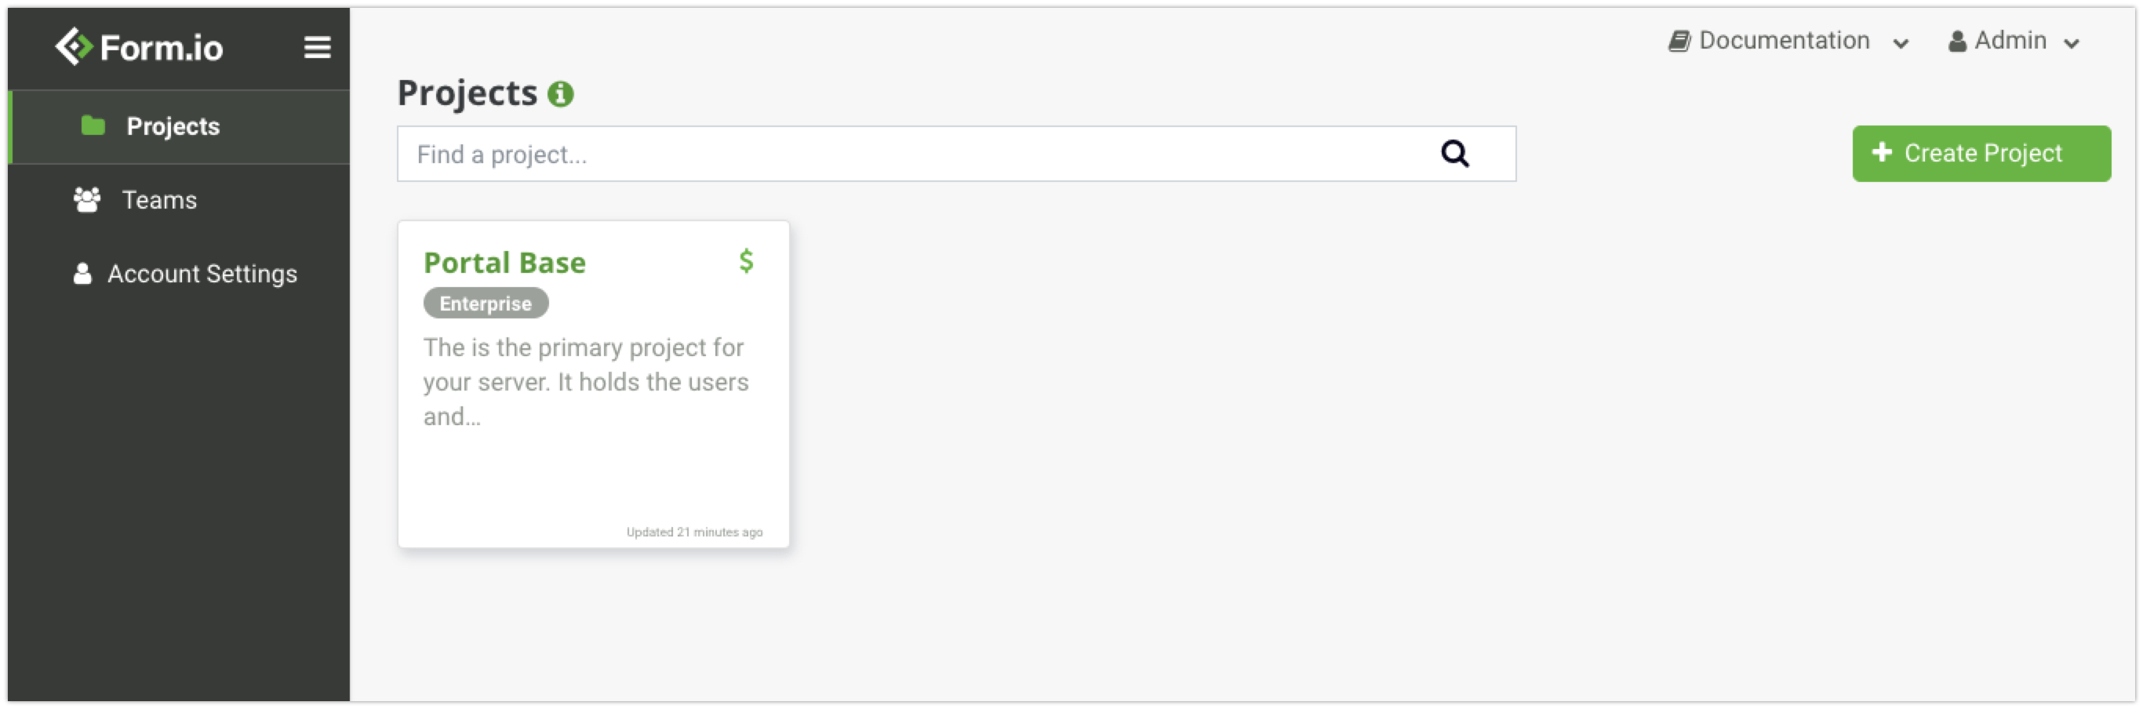Click the Documentation book icon
Viewport: 2143px width, 709px height.
(1679, 41)
